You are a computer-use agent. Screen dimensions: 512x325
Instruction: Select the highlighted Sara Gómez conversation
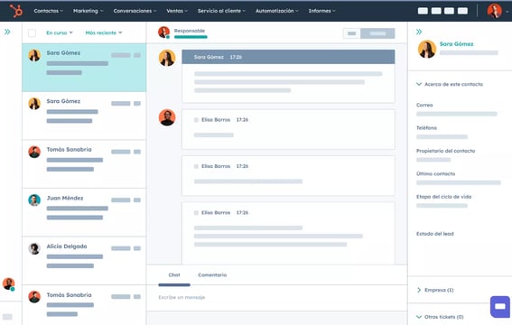84,68
